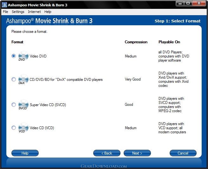Click the 'Super Video CD (SVCD)' label

click(x=48, y=105)
